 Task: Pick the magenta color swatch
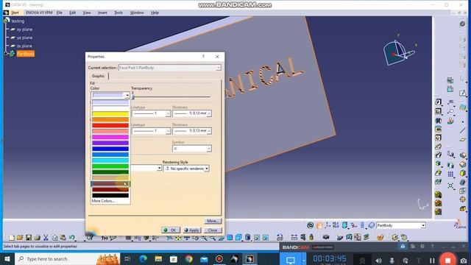[x=110, y=137]
